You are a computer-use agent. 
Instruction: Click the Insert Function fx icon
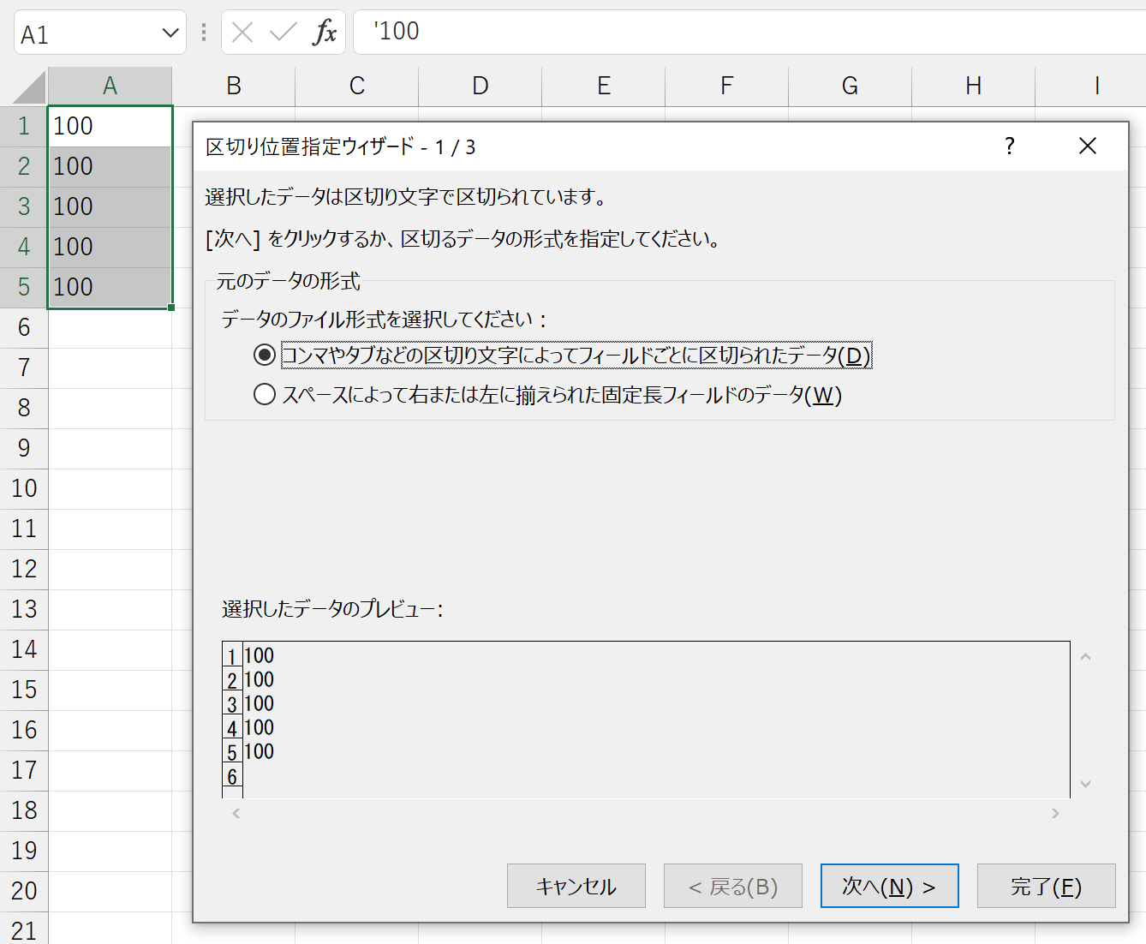(x=325, y=33)
